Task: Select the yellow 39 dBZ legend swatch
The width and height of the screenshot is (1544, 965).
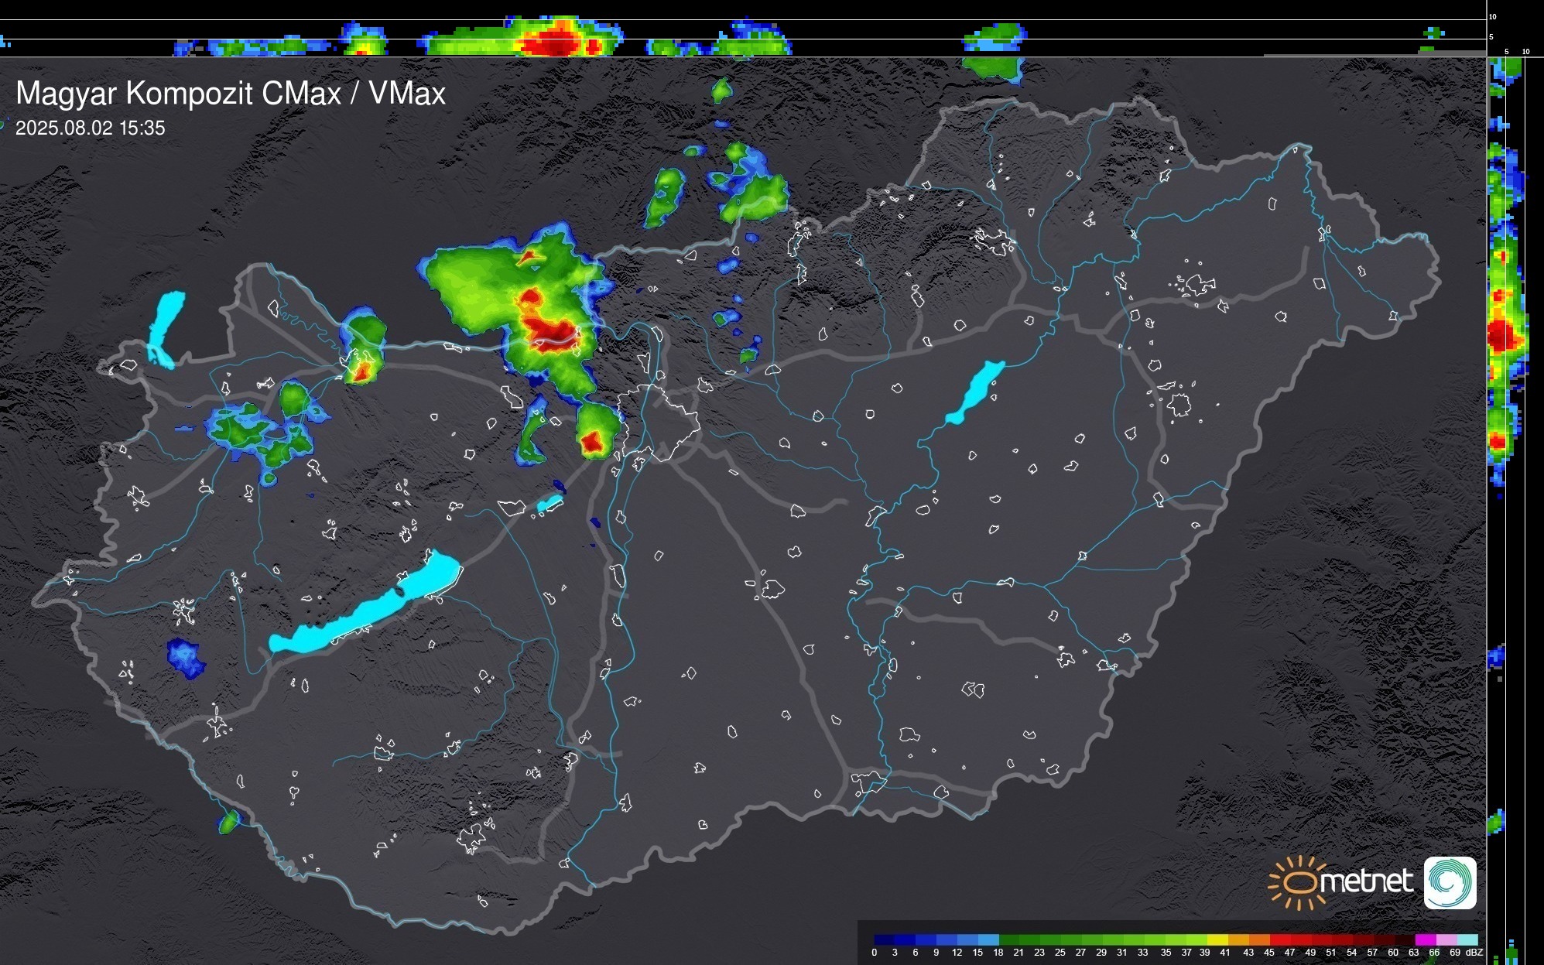Action: click(x=1217, y=939)
